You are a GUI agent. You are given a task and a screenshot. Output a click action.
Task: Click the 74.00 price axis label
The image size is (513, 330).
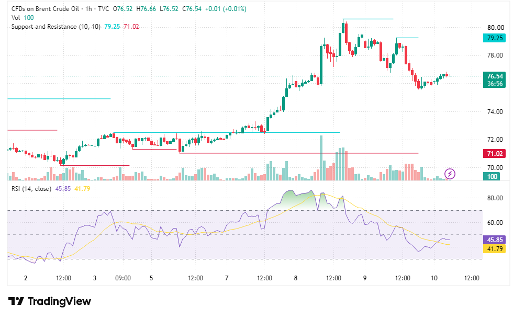[x=495, y=112]
